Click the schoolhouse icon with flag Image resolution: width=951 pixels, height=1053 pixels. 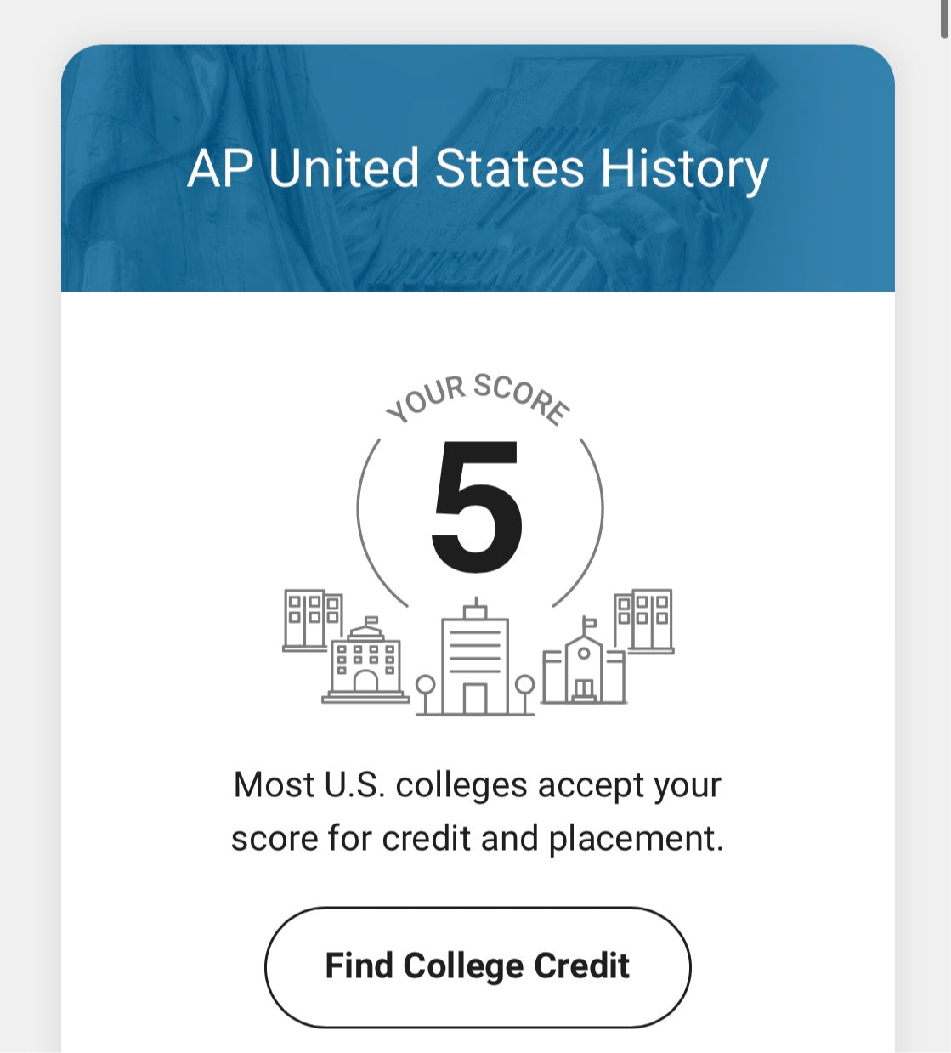(x=584, y=669)
